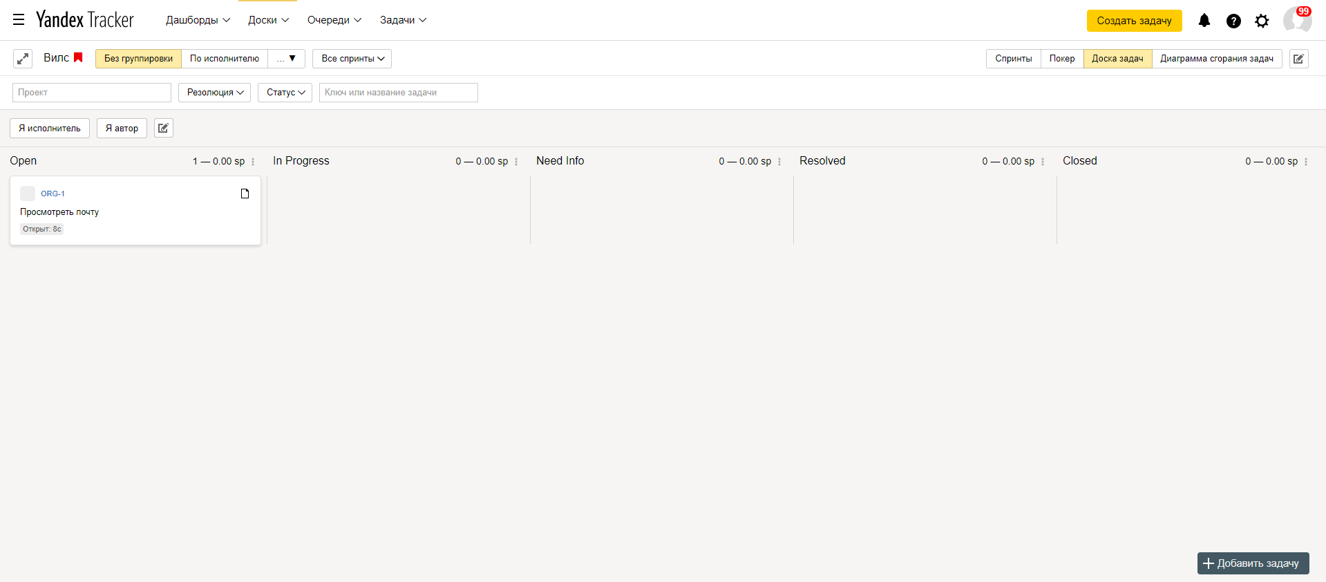Image resolution: width=1326 pixels, height=582 pixels.
Task: Open the Все спринты dropdown
Action: coord(352,59)
